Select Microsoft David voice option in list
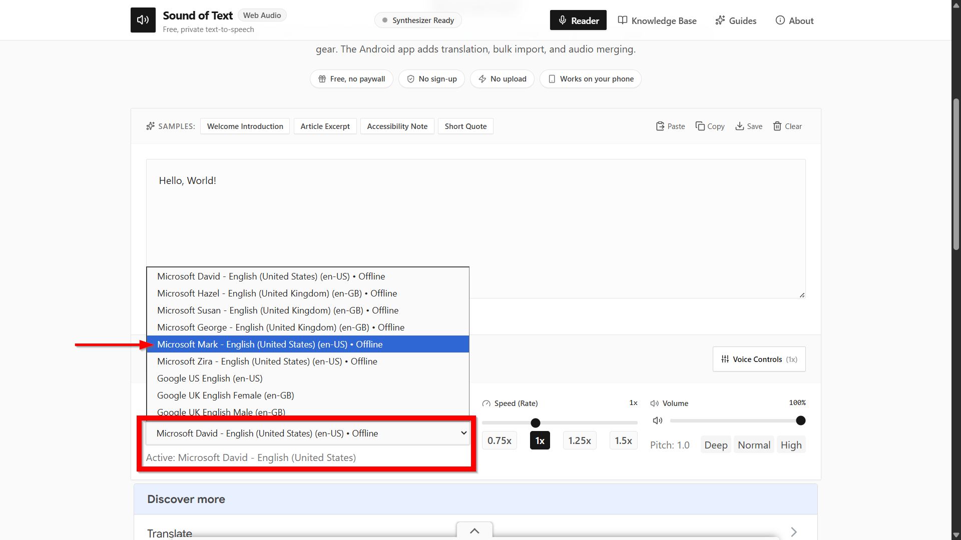961x540 pixels. pyautogui.click(x=308, y=276)
